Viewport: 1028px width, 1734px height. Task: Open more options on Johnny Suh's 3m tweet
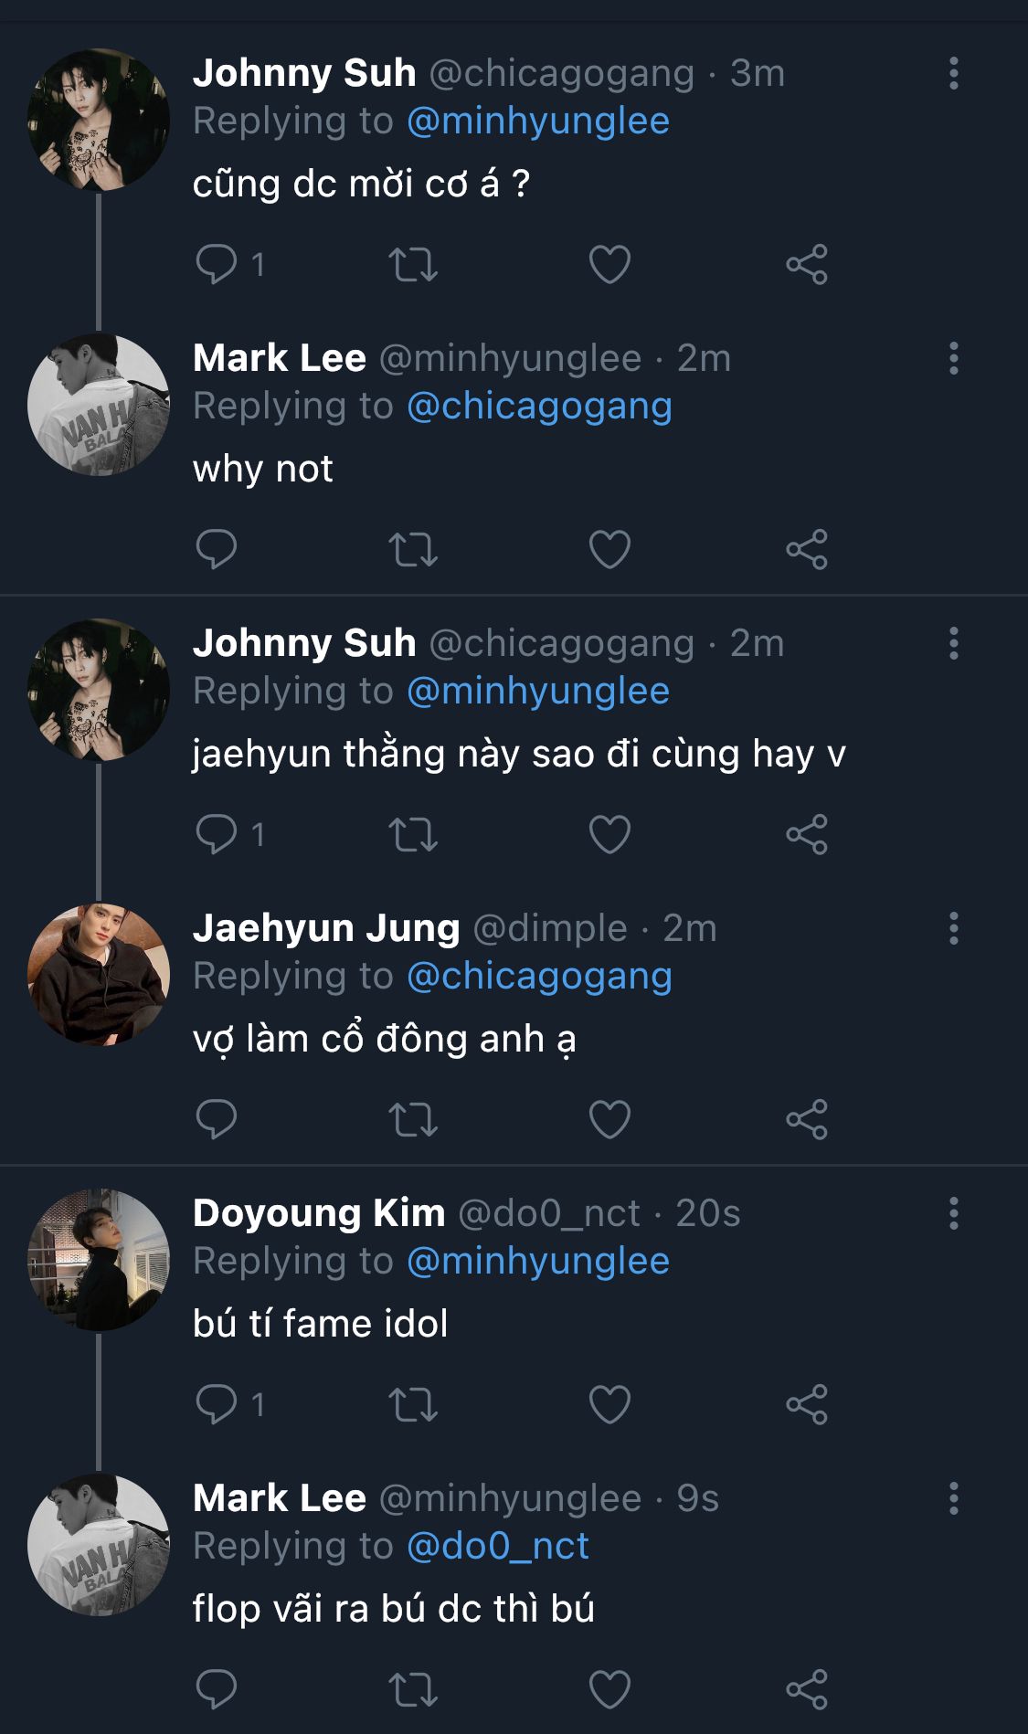[x=953, y=73]
